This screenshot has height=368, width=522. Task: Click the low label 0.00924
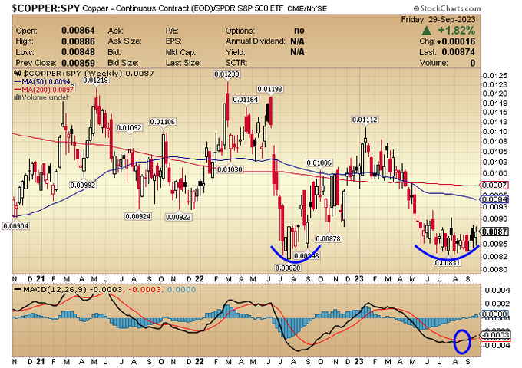(x=138, y=216)
